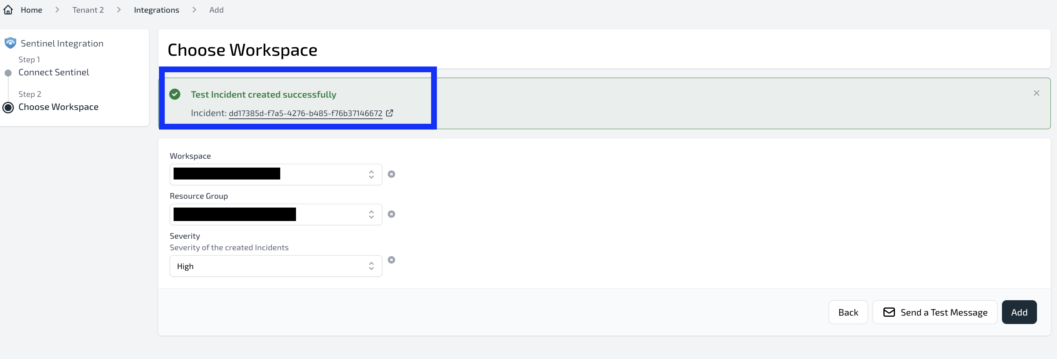The image size is (1057, 359).
Task: Go to Tenant 2 breadcrumb
Action: coord(88,10)
